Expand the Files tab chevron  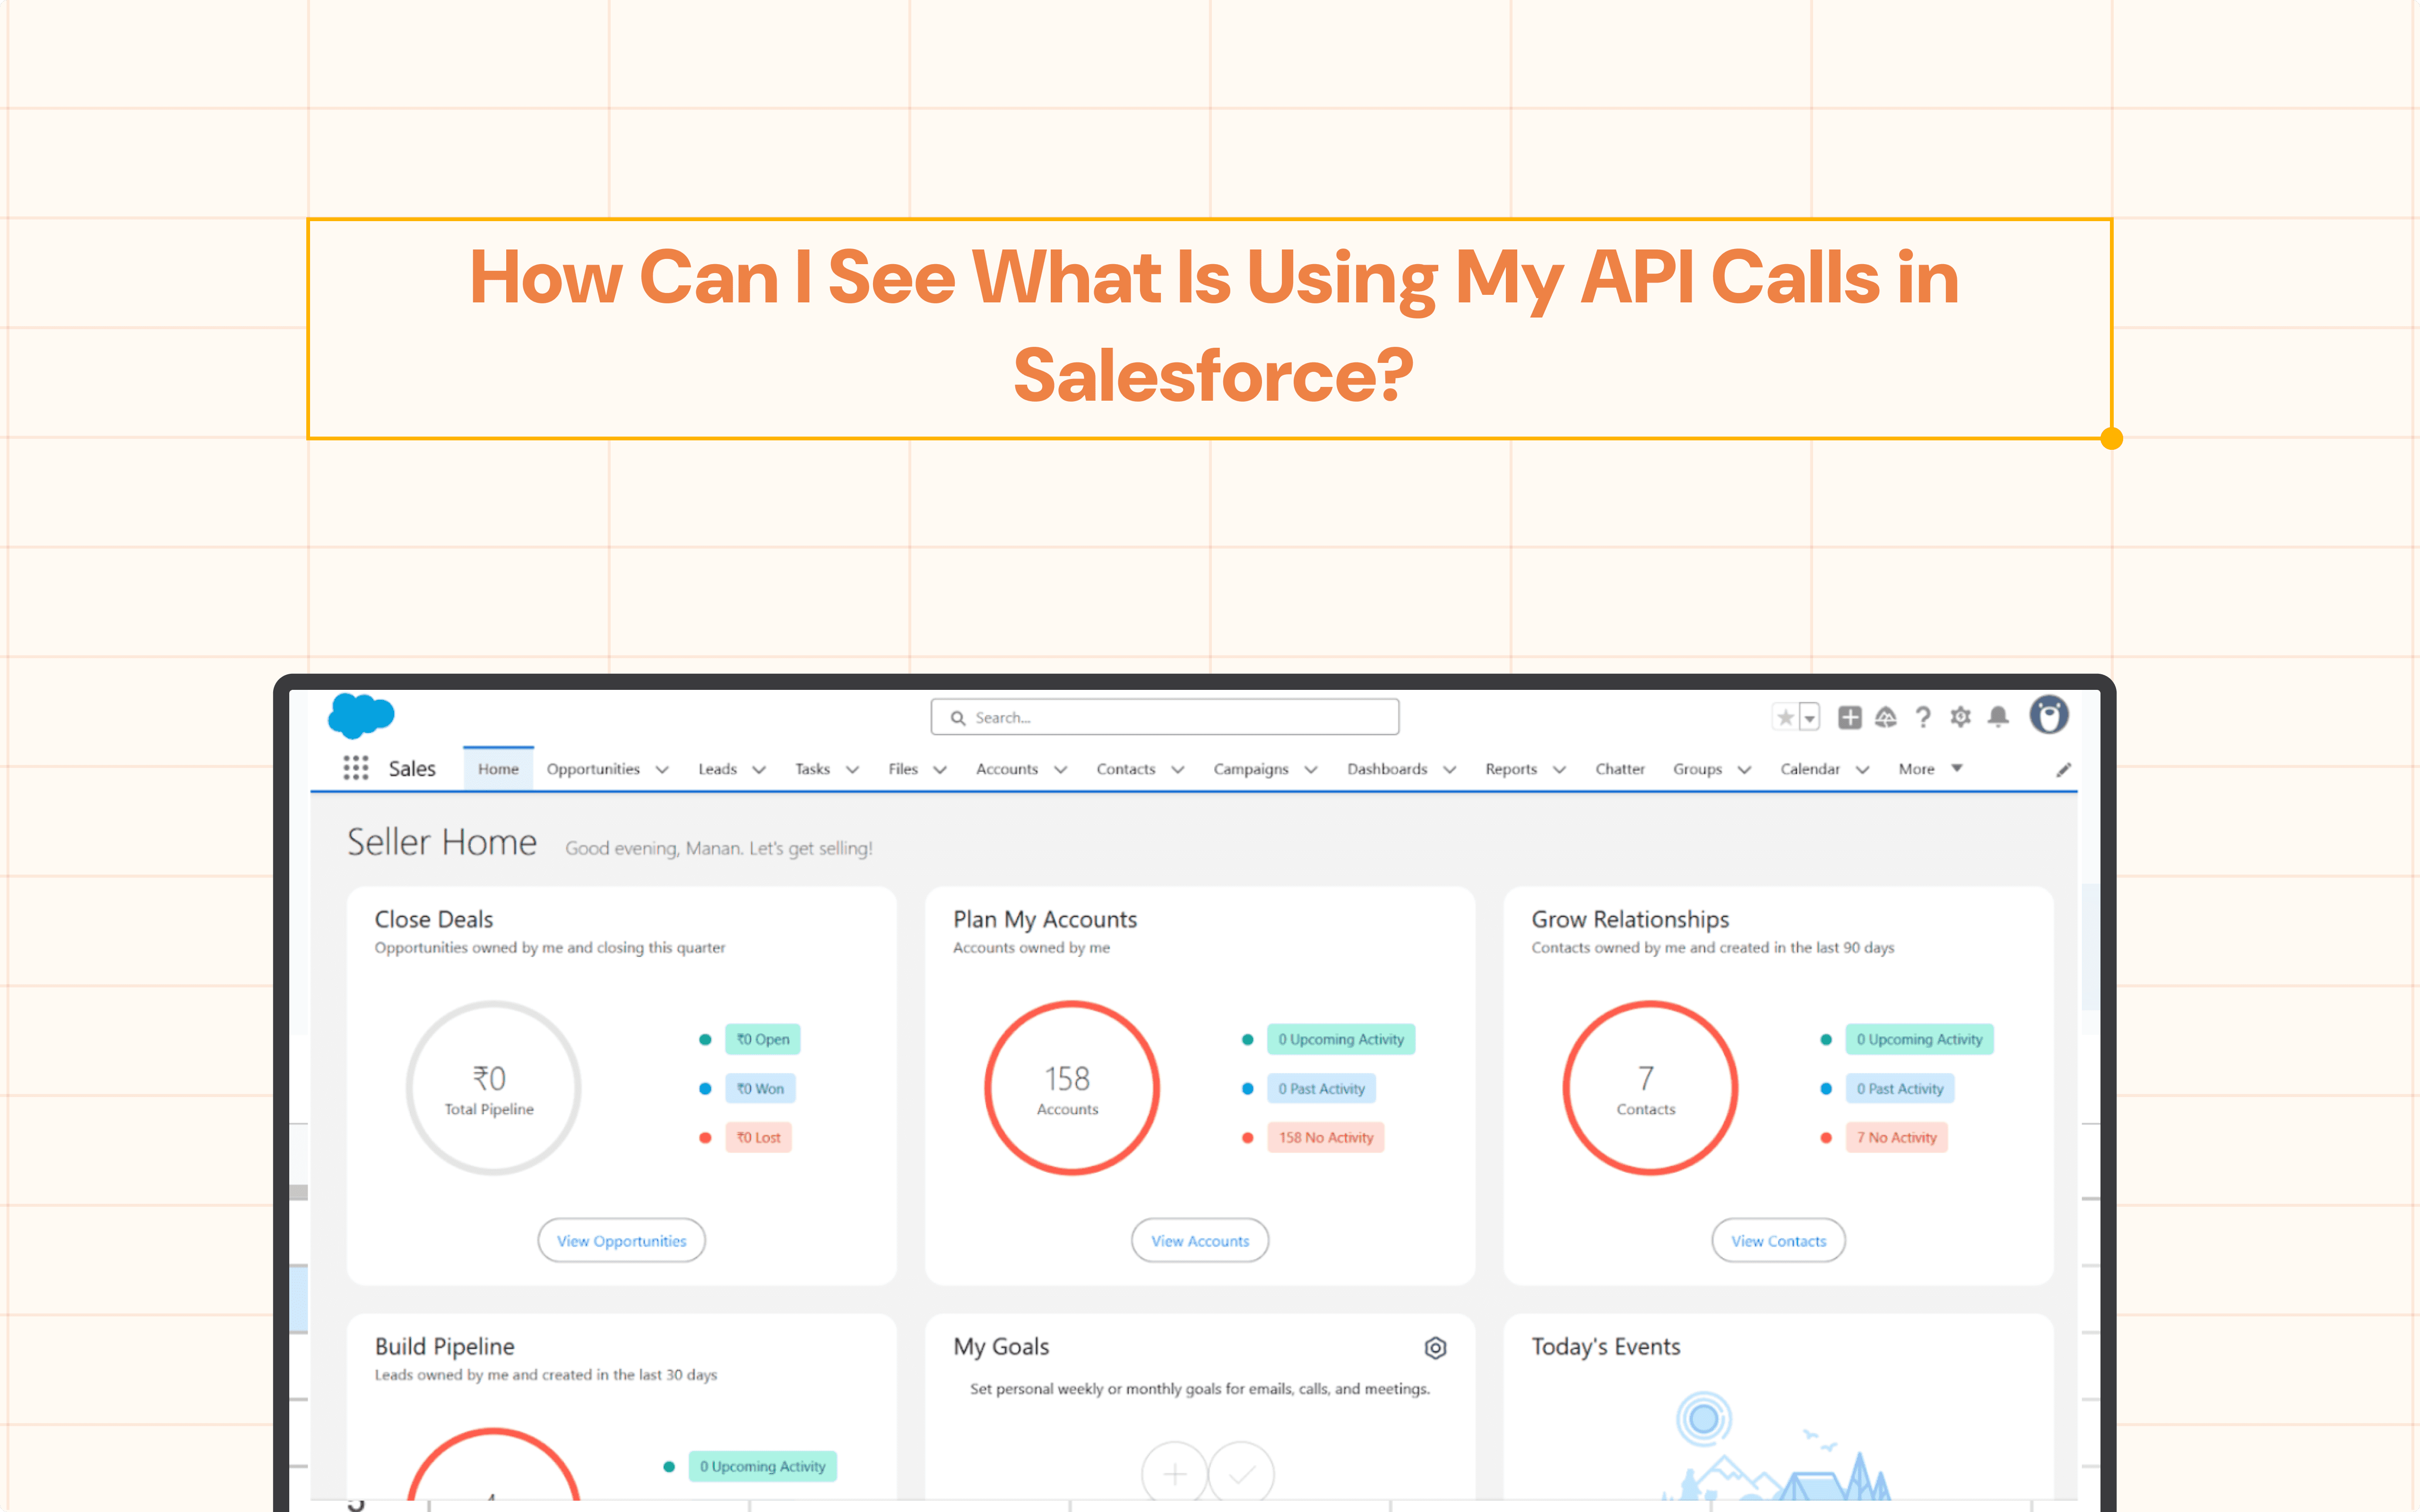click(940, 770)
